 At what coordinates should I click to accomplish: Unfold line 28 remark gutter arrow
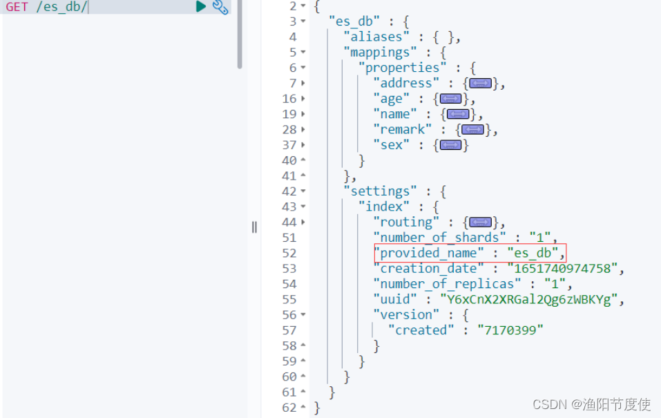303,129
